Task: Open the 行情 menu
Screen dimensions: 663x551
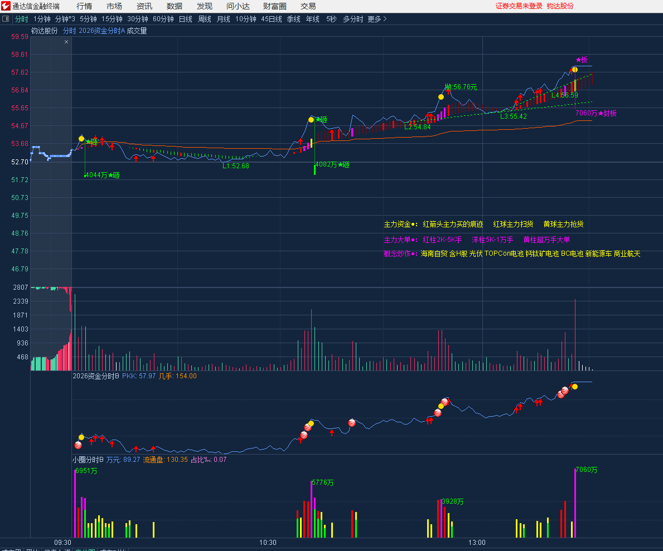Action: (84, 6)
